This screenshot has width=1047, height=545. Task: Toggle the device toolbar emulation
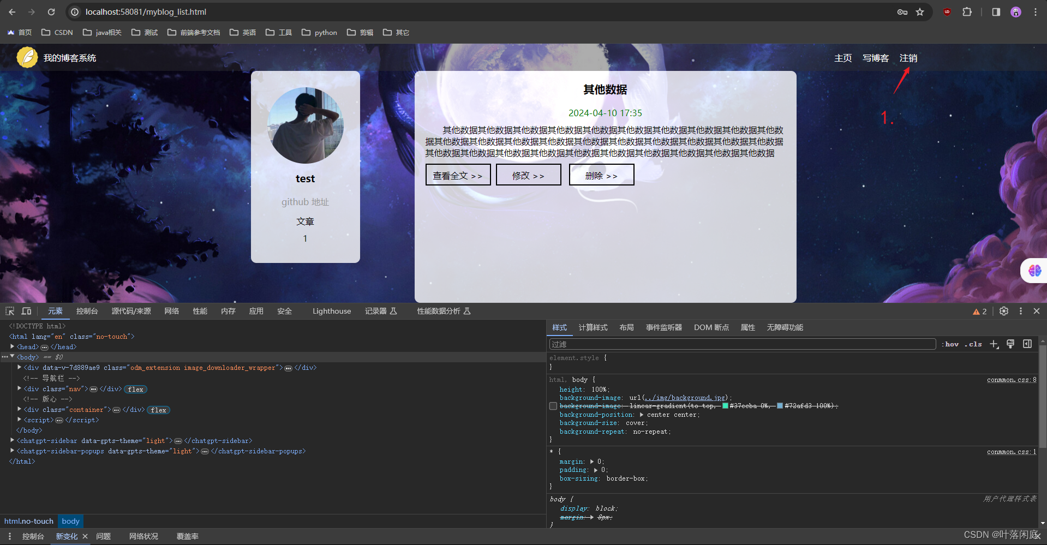26,311
